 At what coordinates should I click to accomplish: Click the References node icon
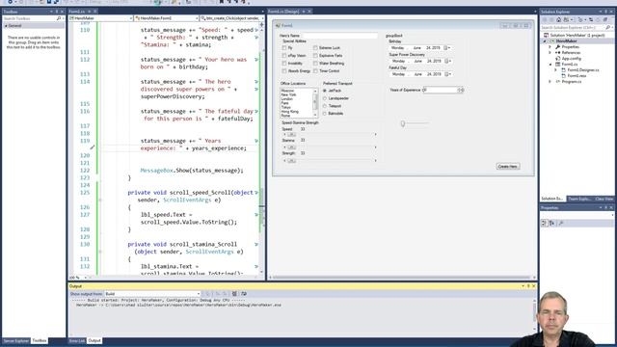coord(557,52)
